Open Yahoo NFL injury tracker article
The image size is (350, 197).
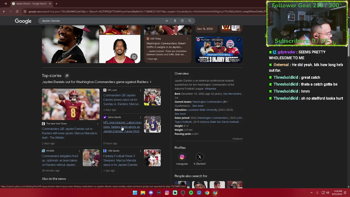click(x=122, y=127)
